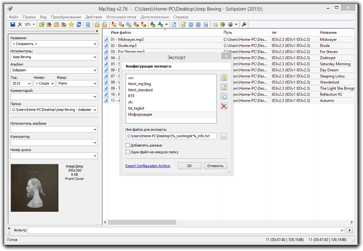Click the Duplicate export configuration icon
Image resolution: width=363 pixels, height=251 pixels.
224,96
